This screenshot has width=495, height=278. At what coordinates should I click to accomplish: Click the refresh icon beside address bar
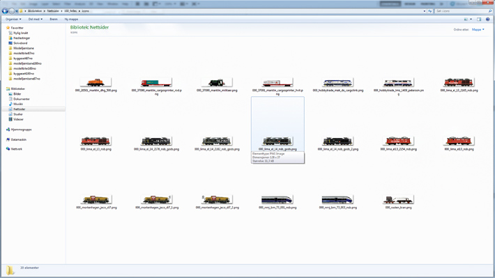pos(430,11)
